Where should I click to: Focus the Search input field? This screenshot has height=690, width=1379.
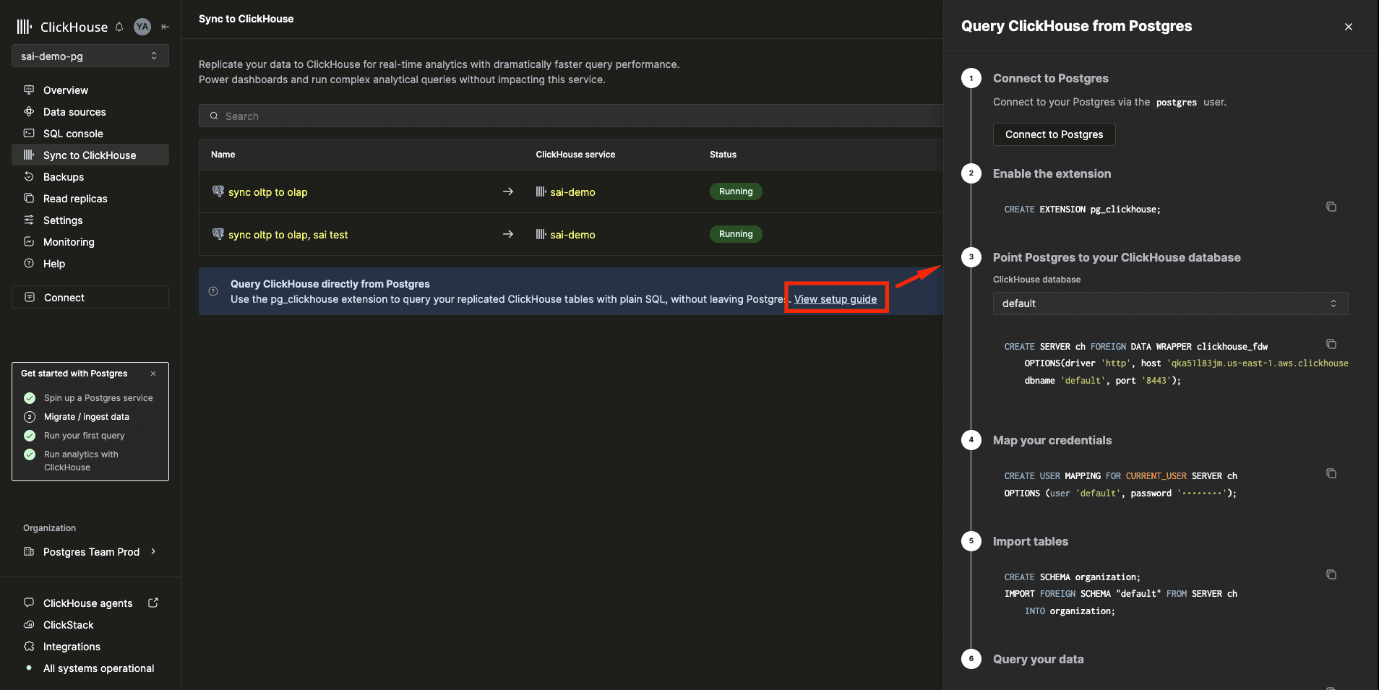click(x=571, y=116)
